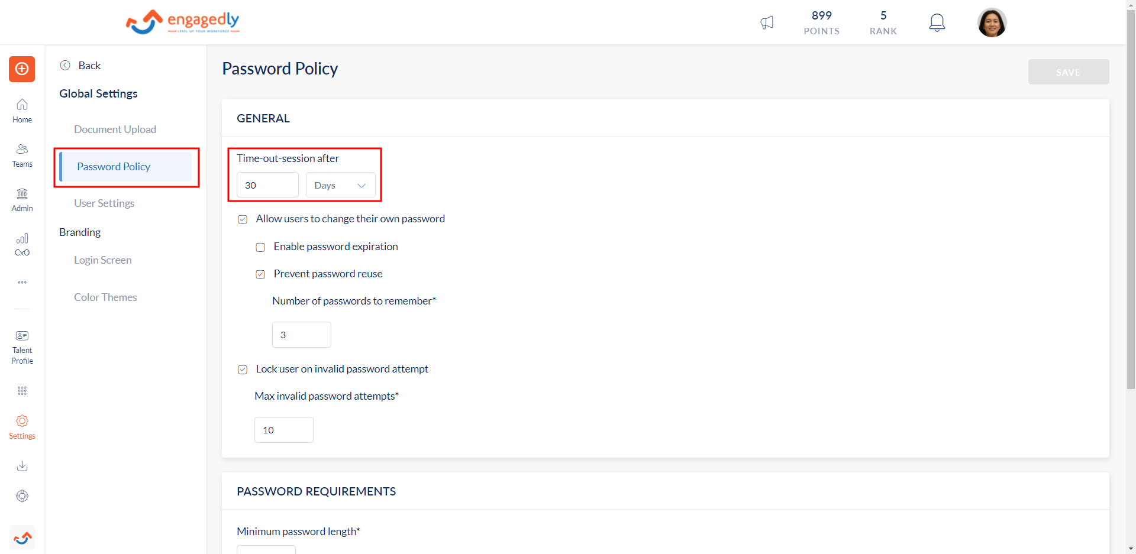View the 899 POINTS counter
The height and width of the screenshot is (554, 1136).
[822, 22]
